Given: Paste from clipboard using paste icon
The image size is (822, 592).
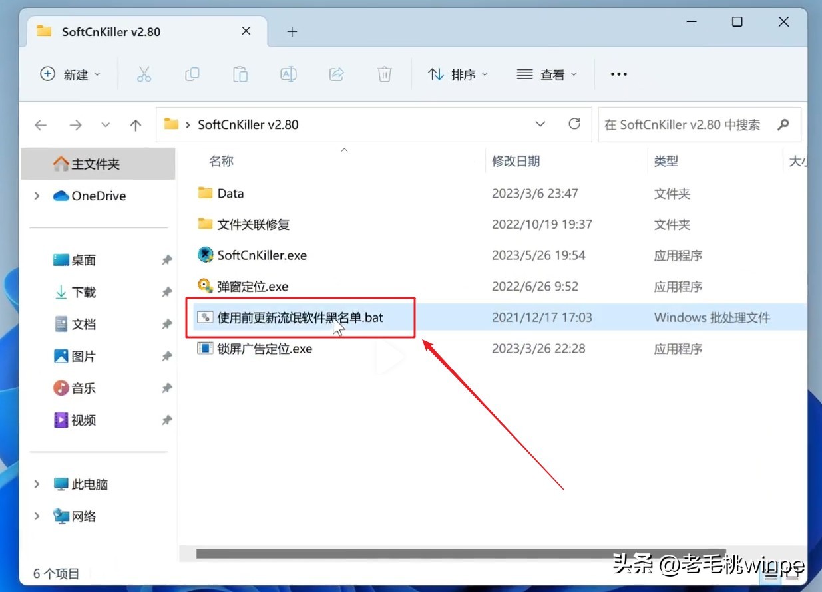Looking at the screenshot, I should [240, 74].
